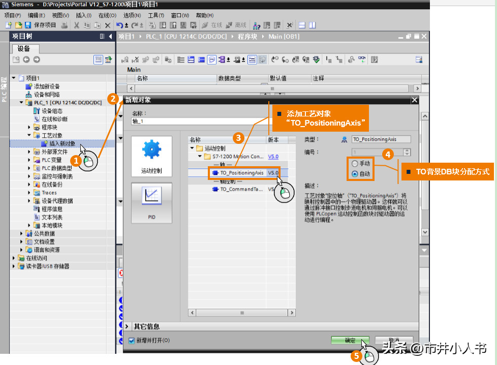This screenshot has width=497, height=365.
Task: Open the 选项(N) menu
Action: [132, 15]
